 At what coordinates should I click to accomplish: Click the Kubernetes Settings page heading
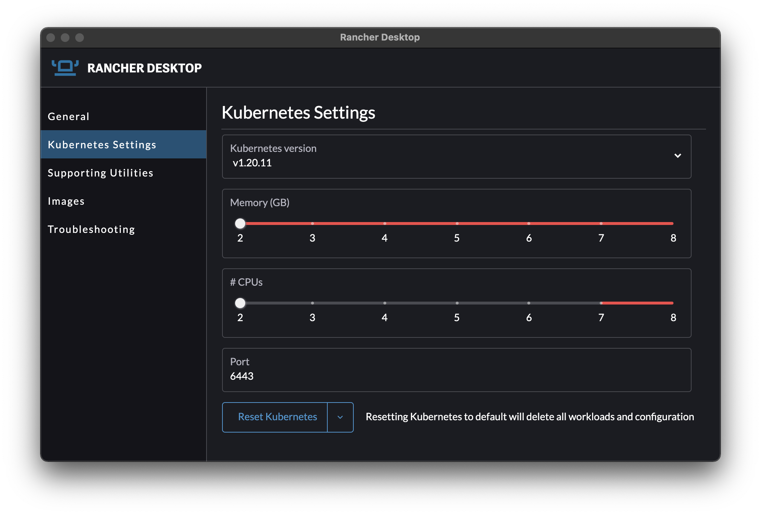tap(299, 112)
